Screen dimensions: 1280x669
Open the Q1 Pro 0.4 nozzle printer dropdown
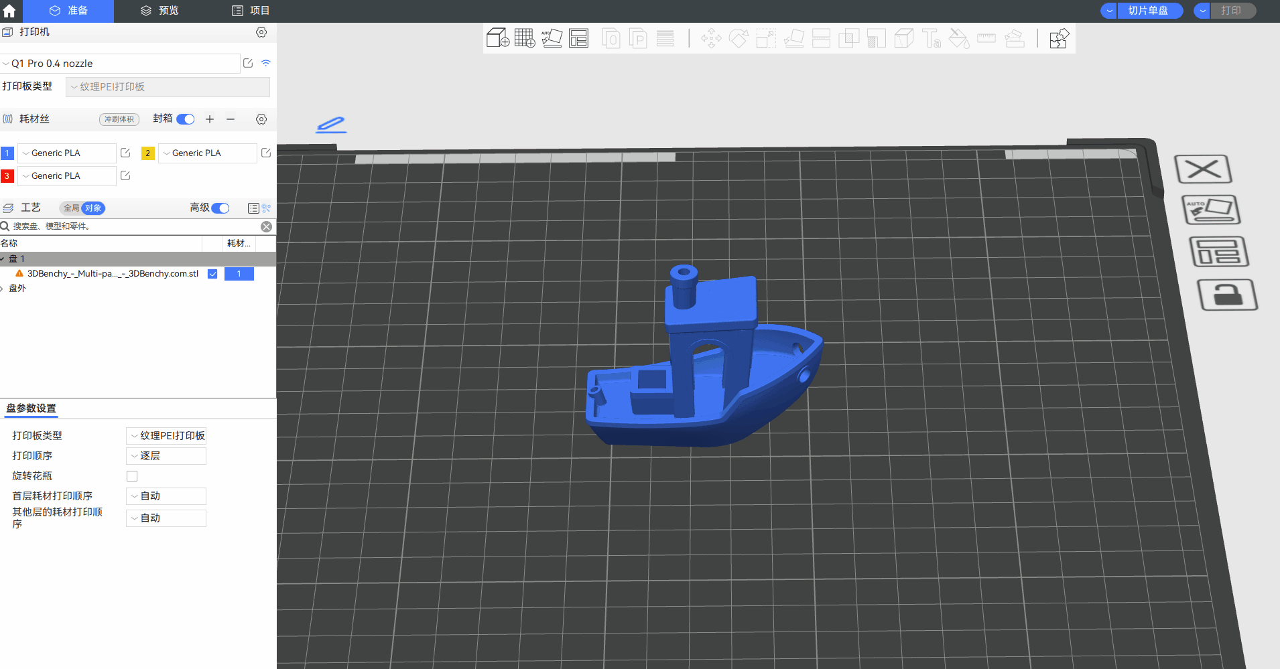(121, 64)
